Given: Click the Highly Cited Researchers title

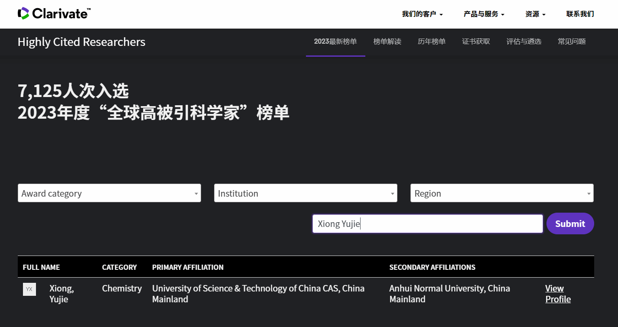Looking at the screenshot, I should click(81, 42).
